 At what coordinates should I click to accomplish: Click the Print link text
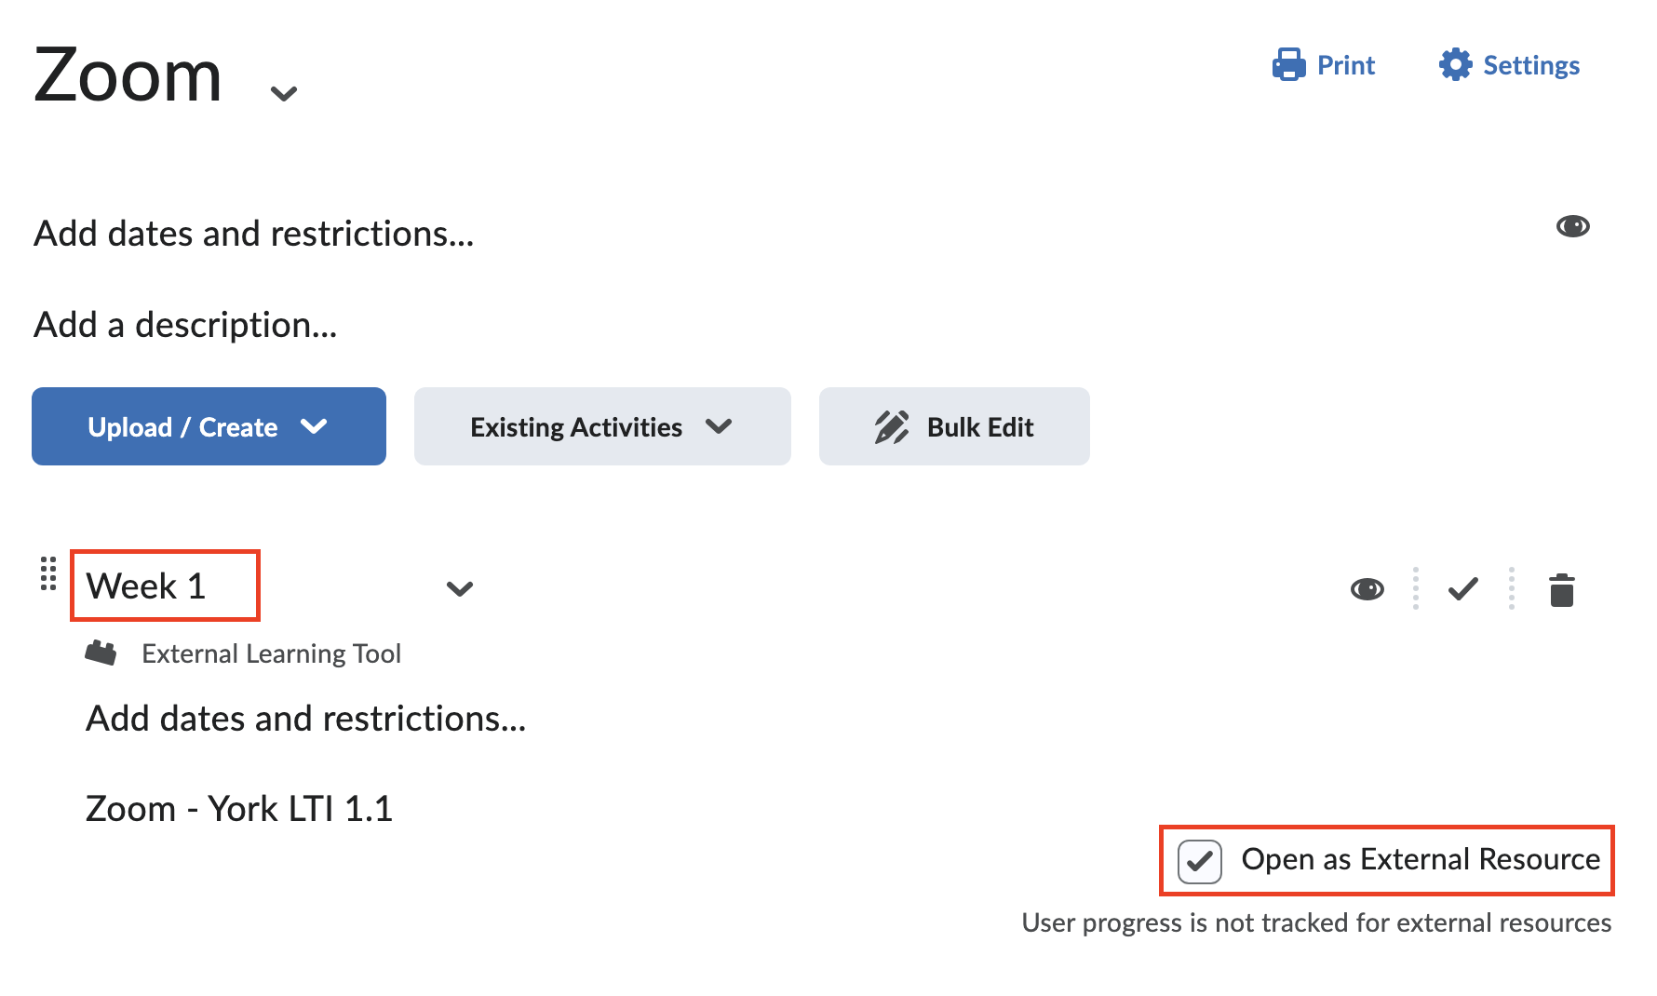1345,65
